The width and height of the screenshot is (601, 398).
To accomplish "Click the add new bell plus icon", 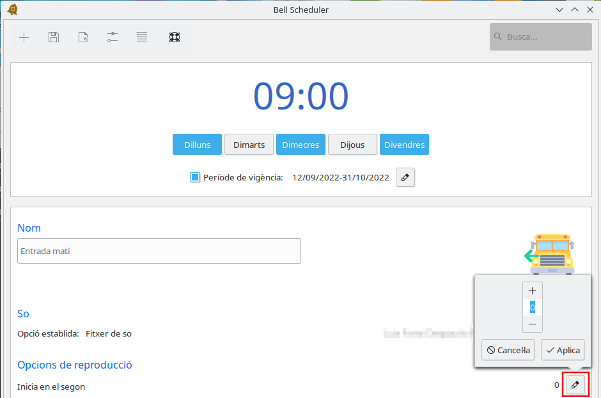I will pos(24,37).
